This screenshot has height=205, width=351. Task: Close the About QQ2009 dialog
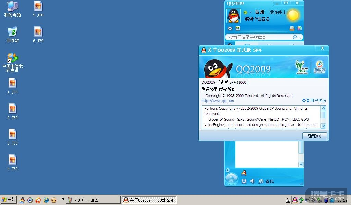[x=322, y=49]
